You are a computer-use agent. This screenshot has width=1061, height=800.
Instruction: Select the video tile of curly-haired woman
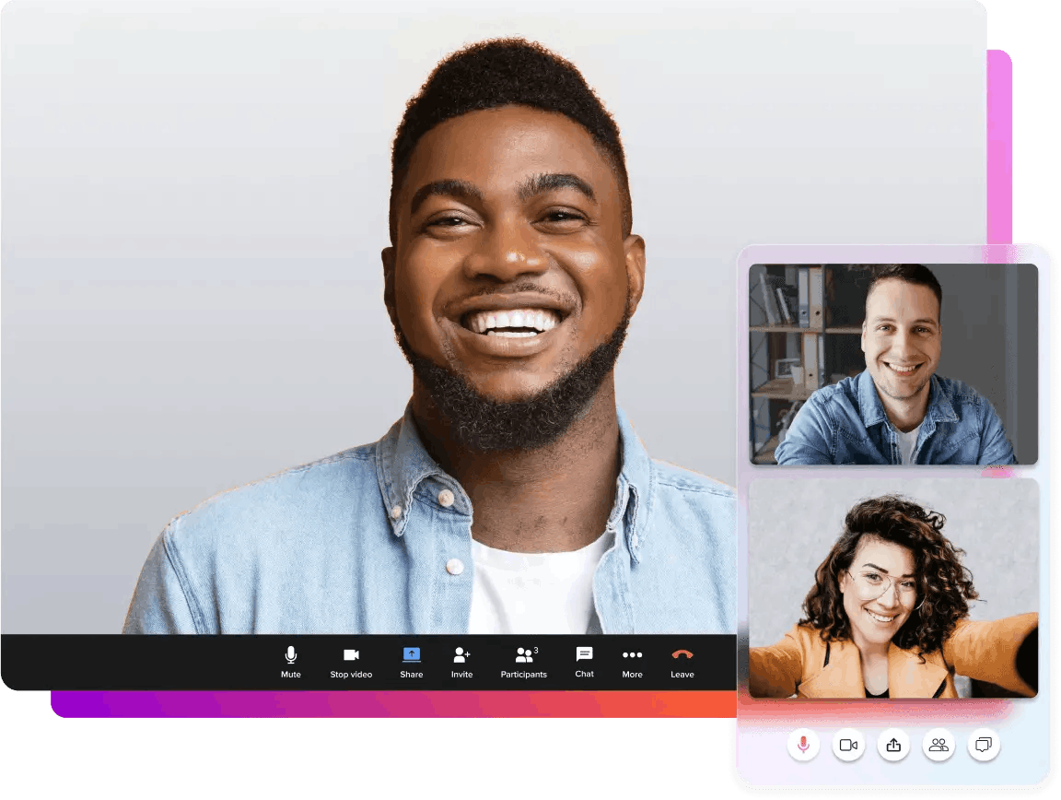coord(893,588)
